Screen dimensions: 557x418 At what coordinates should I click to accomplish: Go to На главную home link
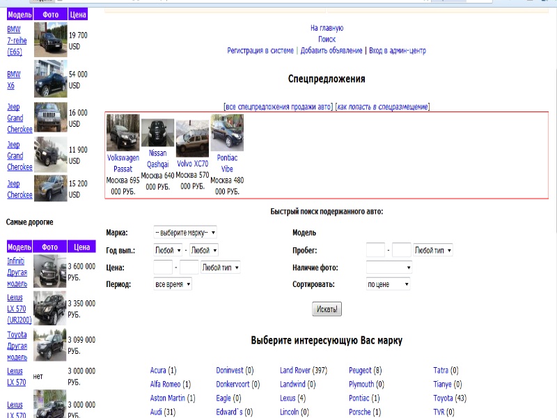click(327, 28)
